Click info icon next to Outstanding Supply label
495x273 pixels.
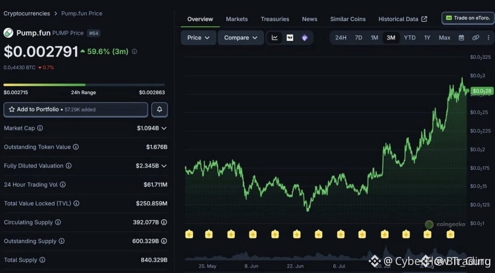pyautogui.click(x=61, y=241)
